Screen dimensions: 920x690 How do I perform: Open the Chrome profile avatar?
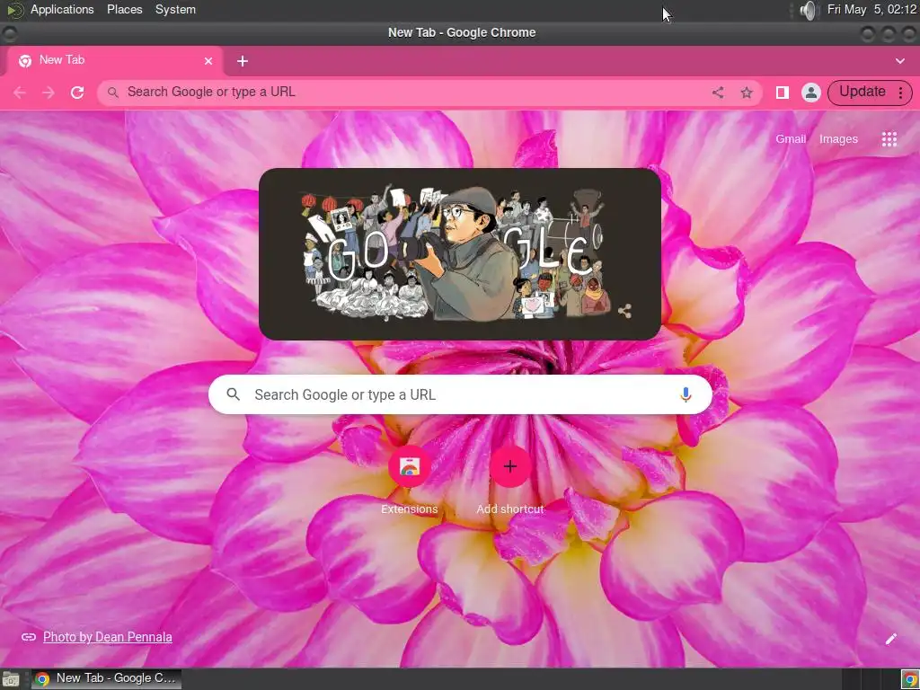[x=811, y=93]
